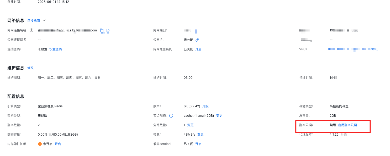Click the 网络信息 section heading
The image size is (390, 156).
point(16,20)
